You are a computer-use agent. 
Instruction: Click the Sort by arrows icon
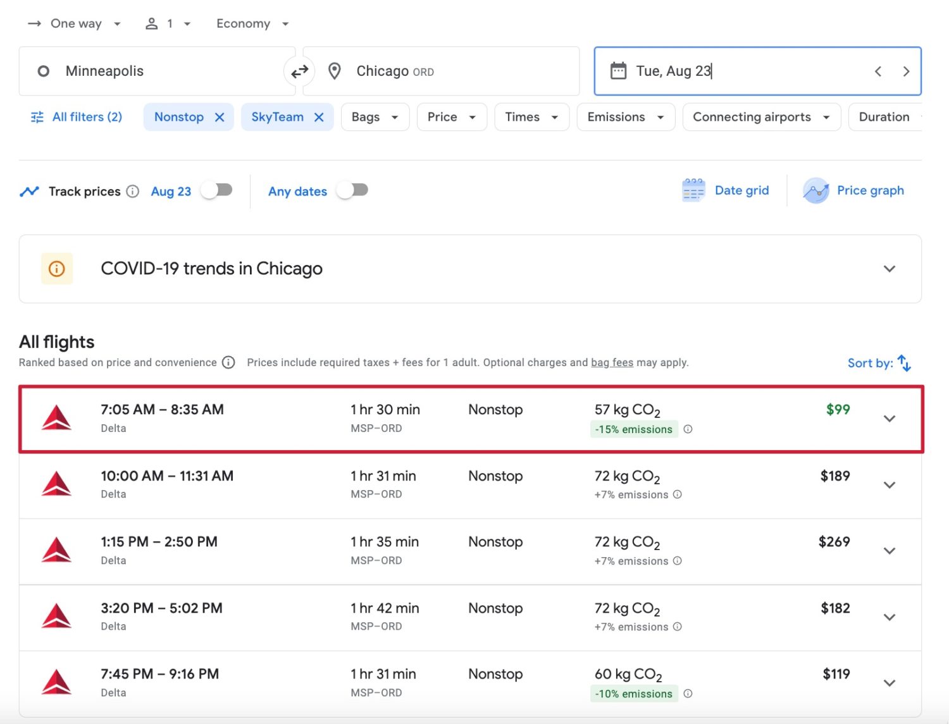point(904,363)
